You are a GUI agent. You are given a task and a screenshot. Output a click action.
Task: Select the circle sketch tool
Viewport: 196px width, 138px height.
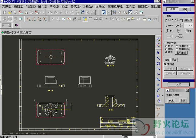click(x=158, y=64)
